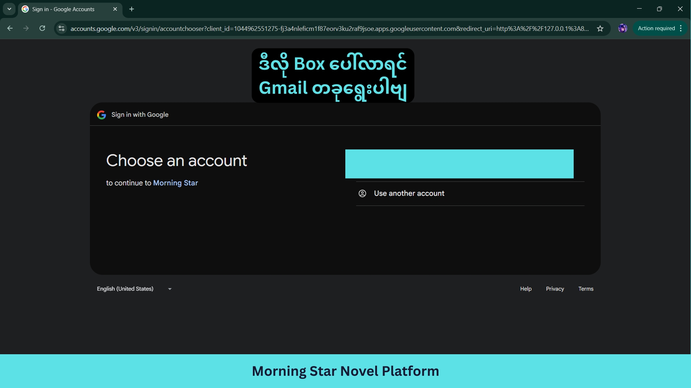Open site information settings icon in address bar

(61, 29)
